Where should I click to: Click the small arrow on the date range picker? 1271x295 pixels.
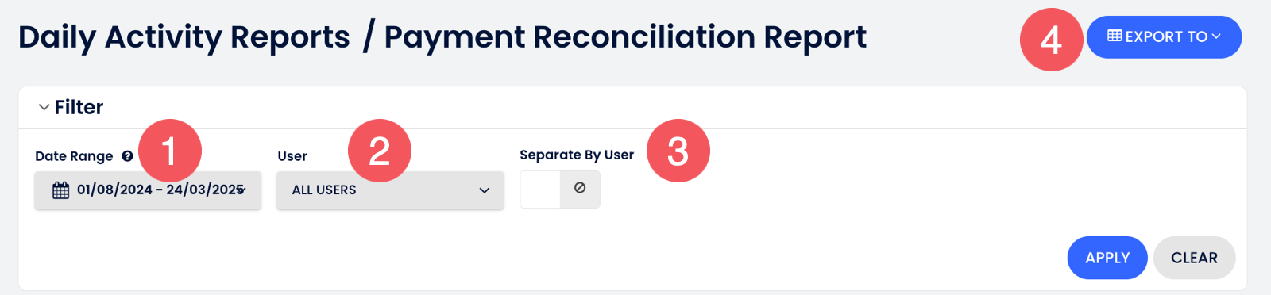(242, 190)
